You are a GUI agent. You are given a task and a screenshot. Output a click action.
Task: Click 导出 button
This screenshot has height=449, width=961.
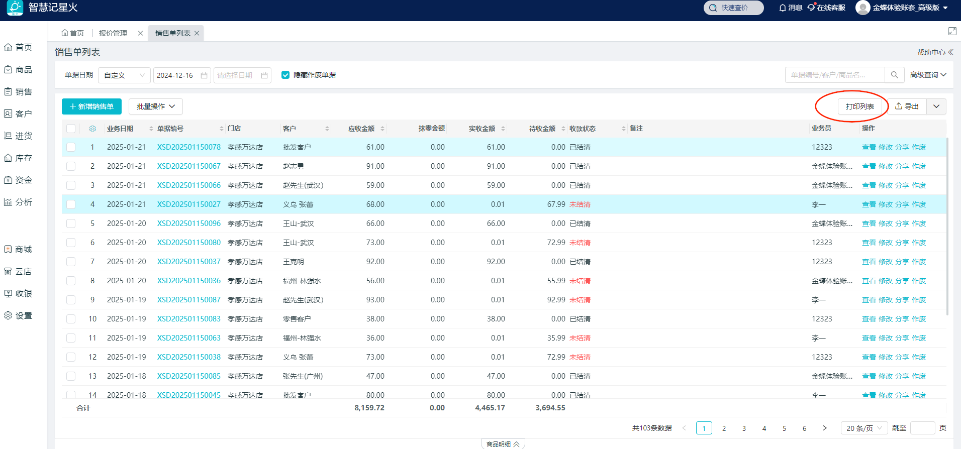click(x=907, y=106)
